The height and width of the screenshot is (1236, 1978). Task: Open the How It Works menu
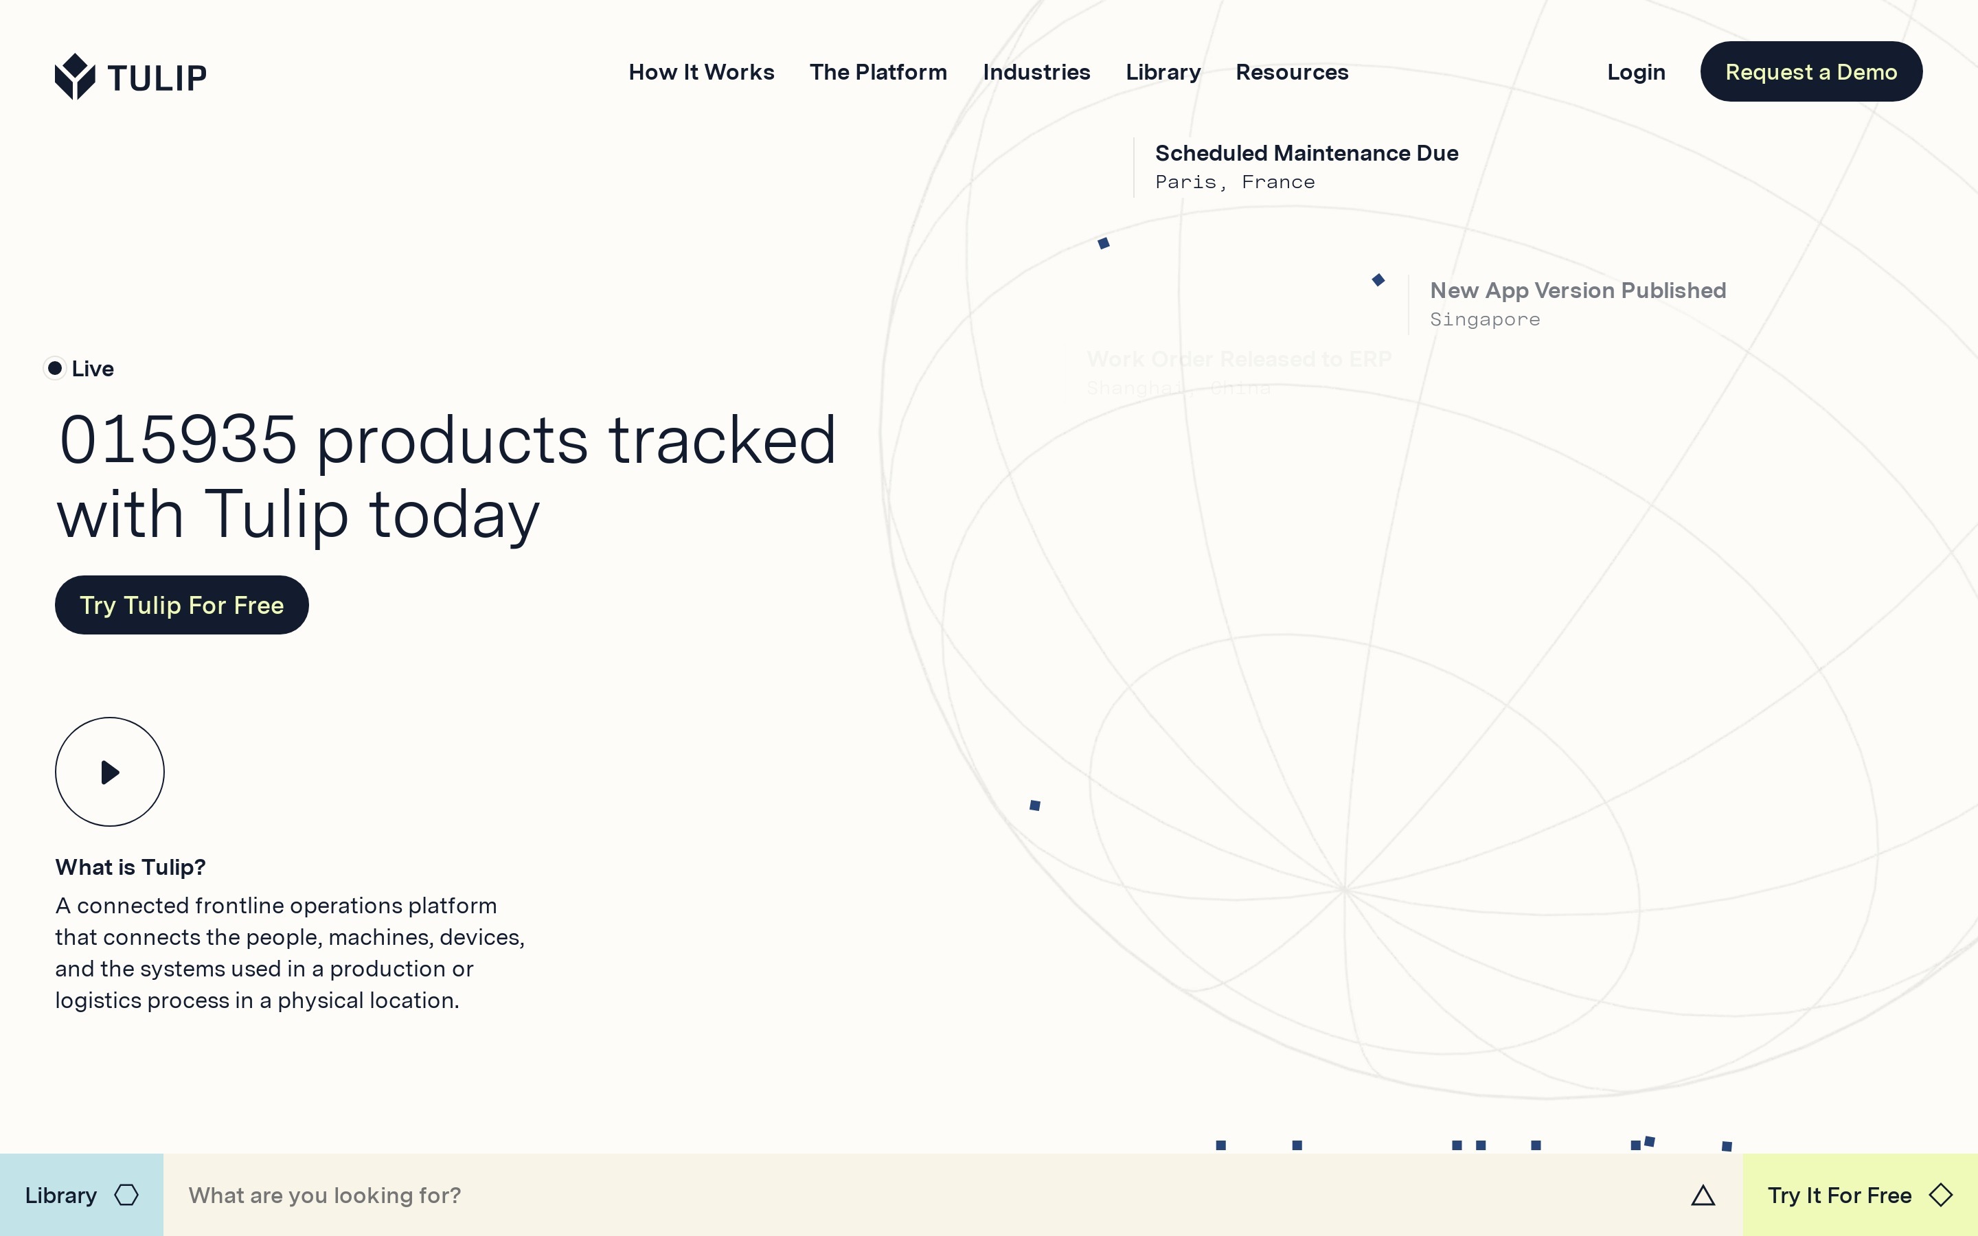(701, 72)
